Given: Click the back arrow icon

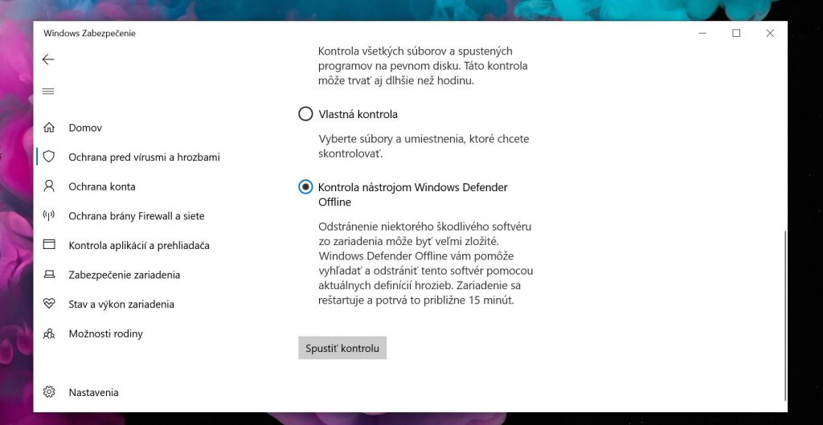Looking at the screenshot, I should pyautogui.click(x=48, y=59).
